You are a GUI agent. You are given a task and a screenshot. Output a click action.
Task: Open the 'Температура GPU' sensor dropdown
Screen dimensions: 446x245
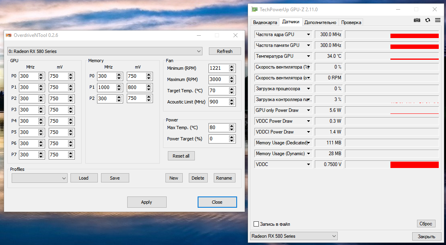(x=308, y=56)
